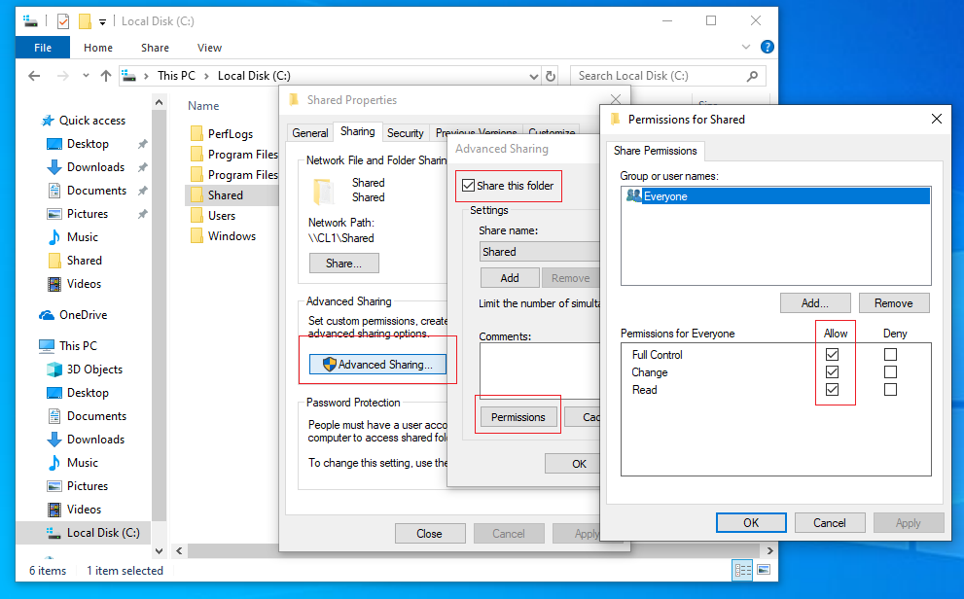Click in Search Local Disk field
964x599 pixels.
point(661,76)
